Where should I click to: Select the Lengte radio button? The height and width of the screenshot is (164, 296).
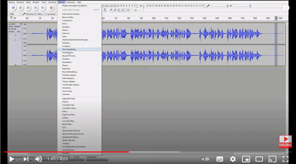(x=73, y=157)
